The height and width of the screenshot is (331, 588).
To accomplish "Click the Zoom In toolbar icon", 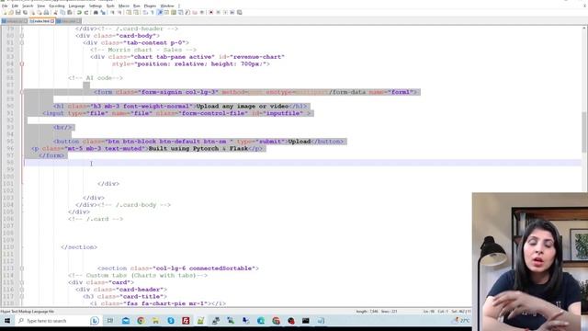I will click(x=112, y=12).
